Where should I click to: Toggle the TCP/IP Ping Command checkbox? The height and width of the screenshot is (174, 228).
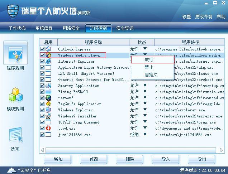[42, 122]
